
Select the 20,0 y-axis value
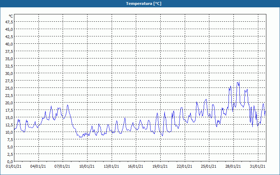9,103
